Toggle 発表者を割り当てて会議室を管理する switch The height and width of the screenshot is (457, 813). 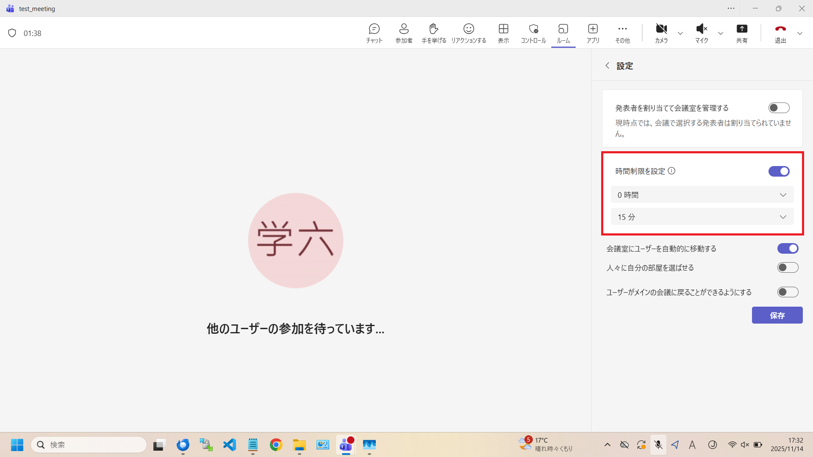(x=779, y=108)
